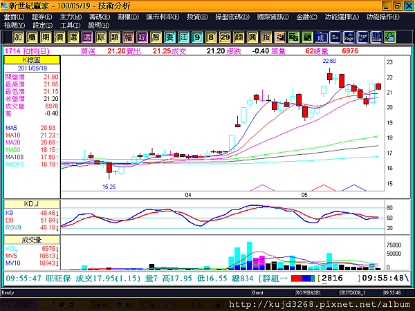
Task: Click the 類 toolbar icon
Action: 114,37
